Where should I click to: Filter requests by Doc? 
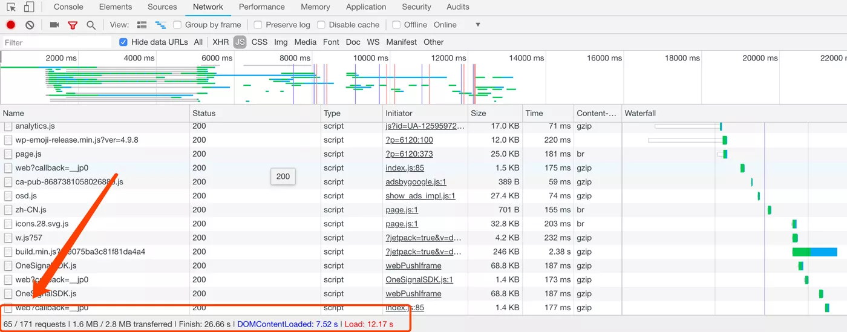click(353, 42)
